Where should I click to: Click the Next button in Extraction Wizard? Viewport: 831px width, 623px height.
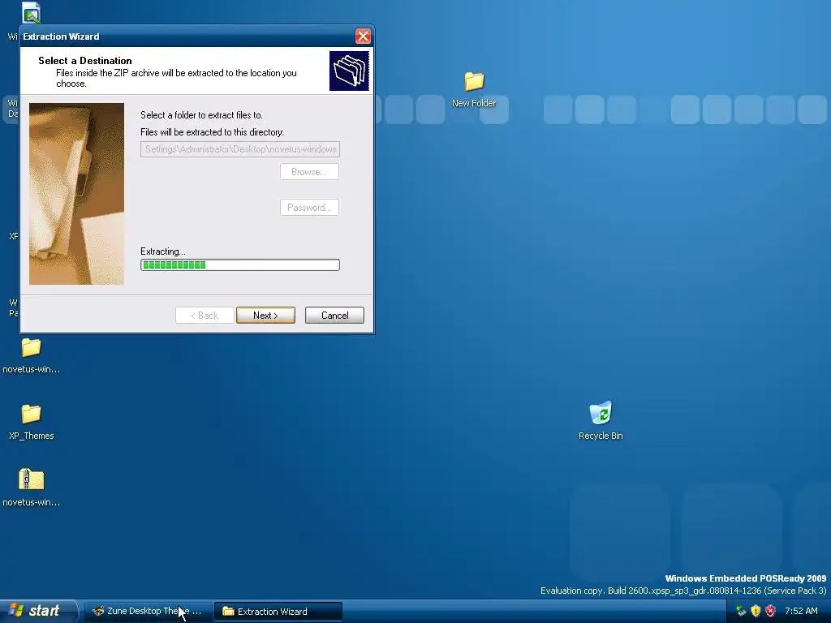265,316
